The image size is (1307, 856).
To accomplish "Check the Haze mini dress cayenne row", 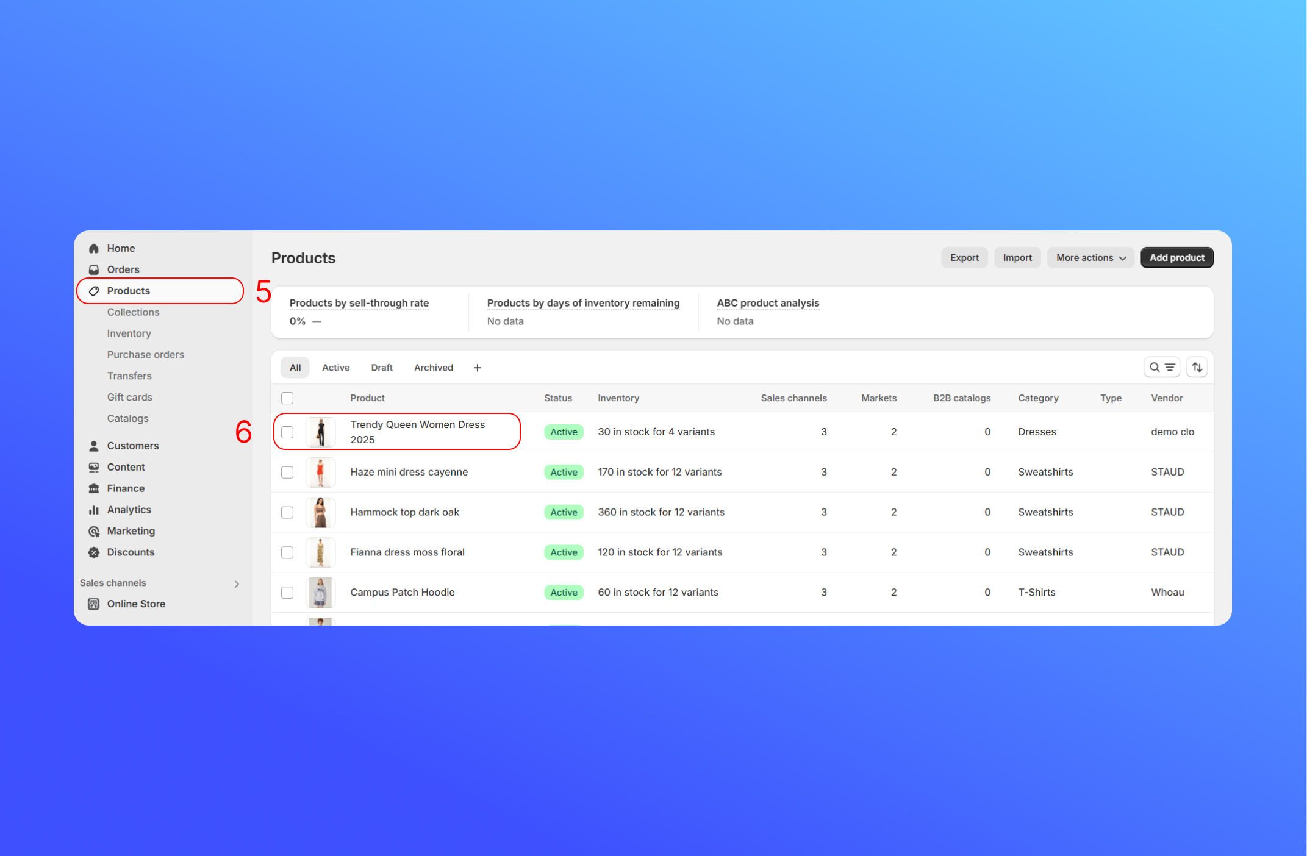I will (287, 472).
